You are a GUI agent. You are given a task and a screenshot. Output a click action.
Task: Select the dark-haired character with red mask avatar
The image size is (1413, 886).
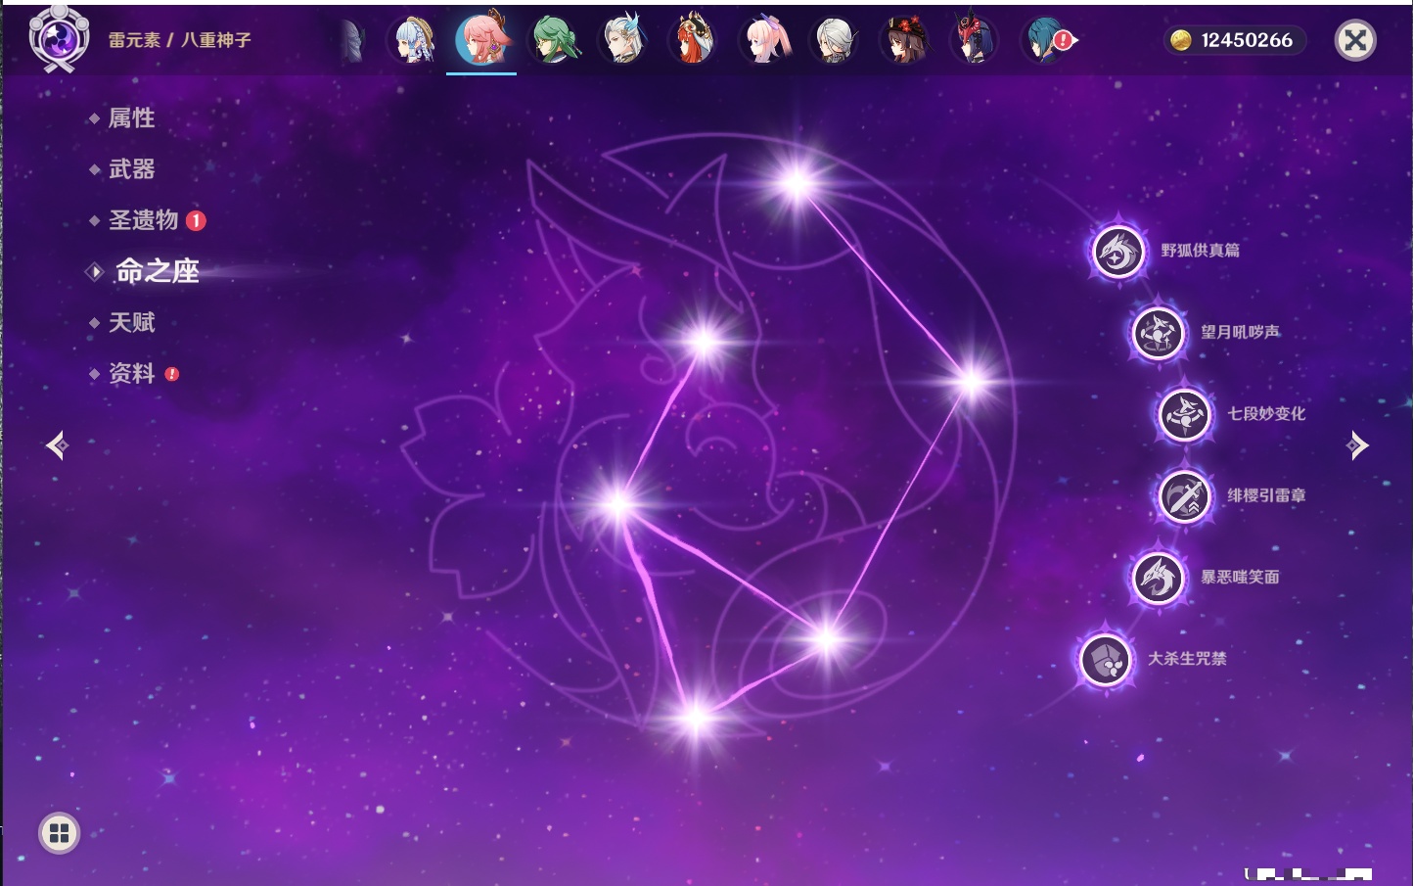pyautogui.click(x=974, y=40)
